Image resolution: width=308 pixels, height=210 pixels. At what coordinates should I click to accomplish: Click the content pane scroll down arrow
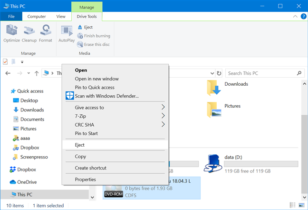(304, 197)
